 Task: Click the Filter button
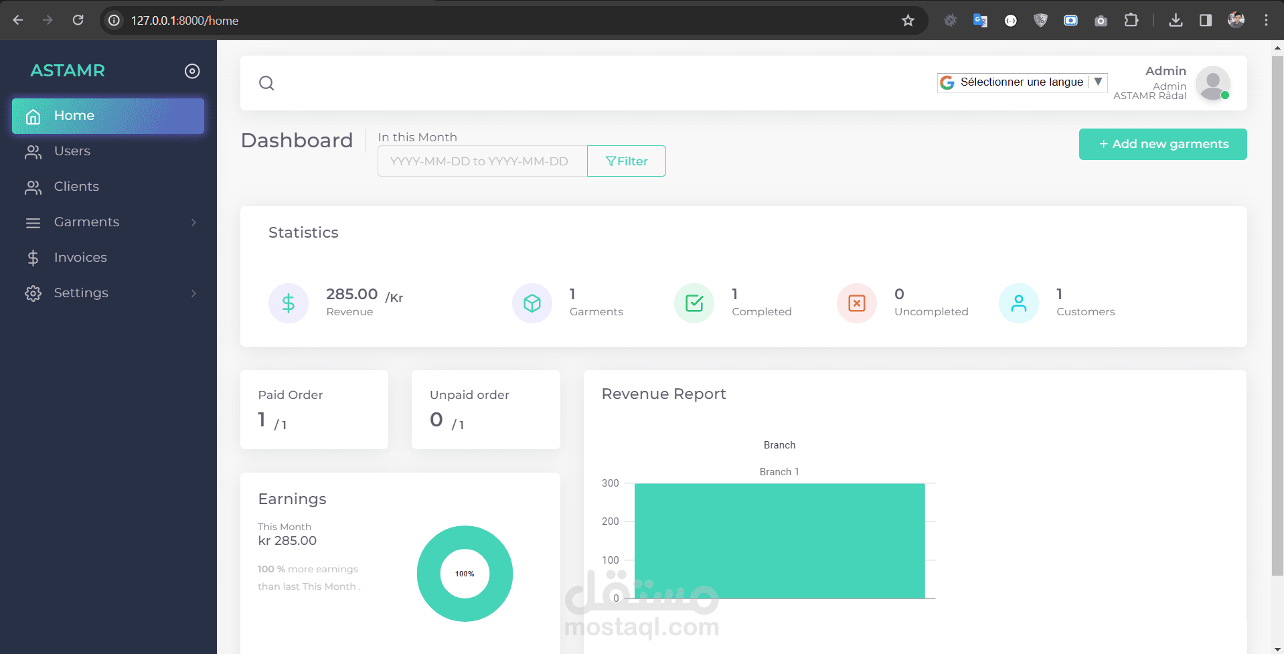pos(627,161)
